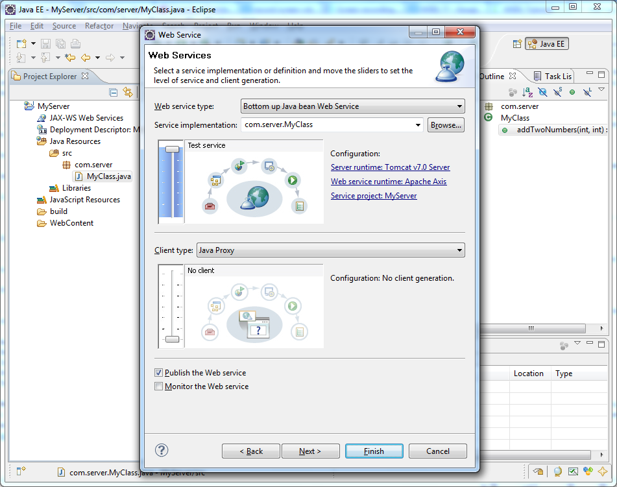Open the Service project: MyServer link
Viewport: 617px width, 487px height.
(374, 195)
